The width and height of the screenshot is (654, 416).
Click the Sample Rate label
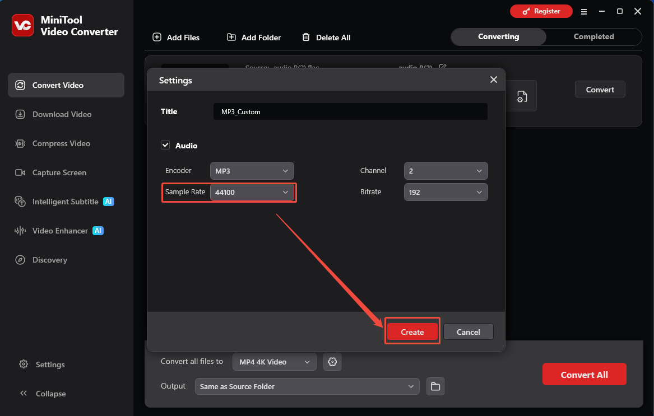click(x=185, y=191)
